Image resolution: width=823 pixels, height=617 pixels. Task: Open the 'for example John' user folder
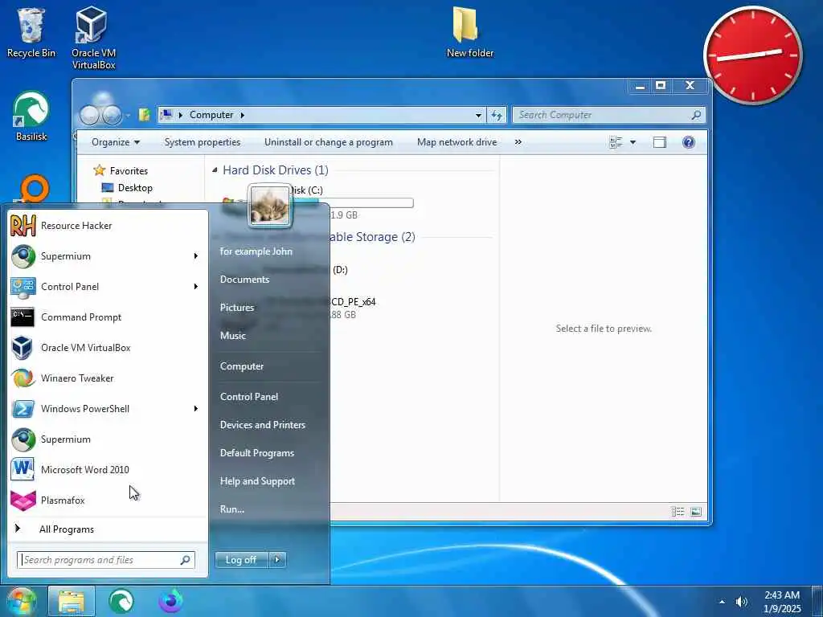pos(256,251)
